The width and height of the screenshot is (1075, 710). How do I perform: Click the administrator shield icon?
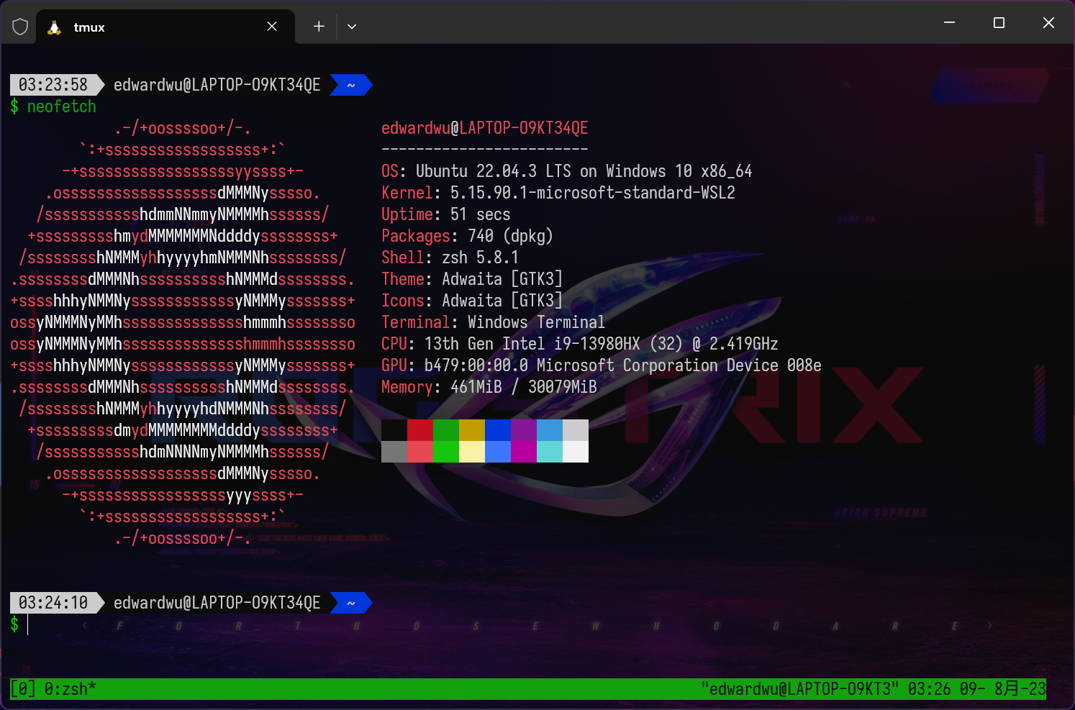click(20, 27)
